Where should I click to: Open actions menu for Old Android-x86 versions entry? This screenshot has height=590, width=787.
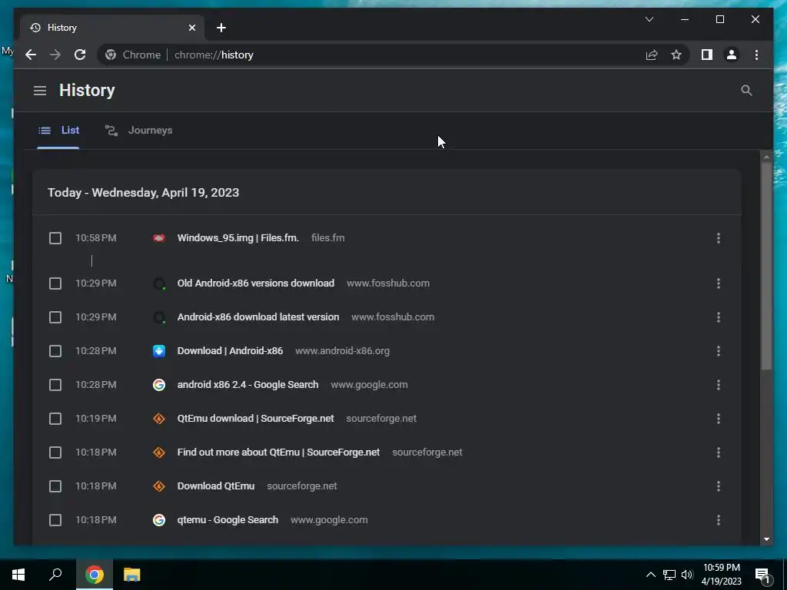(719, 283)
